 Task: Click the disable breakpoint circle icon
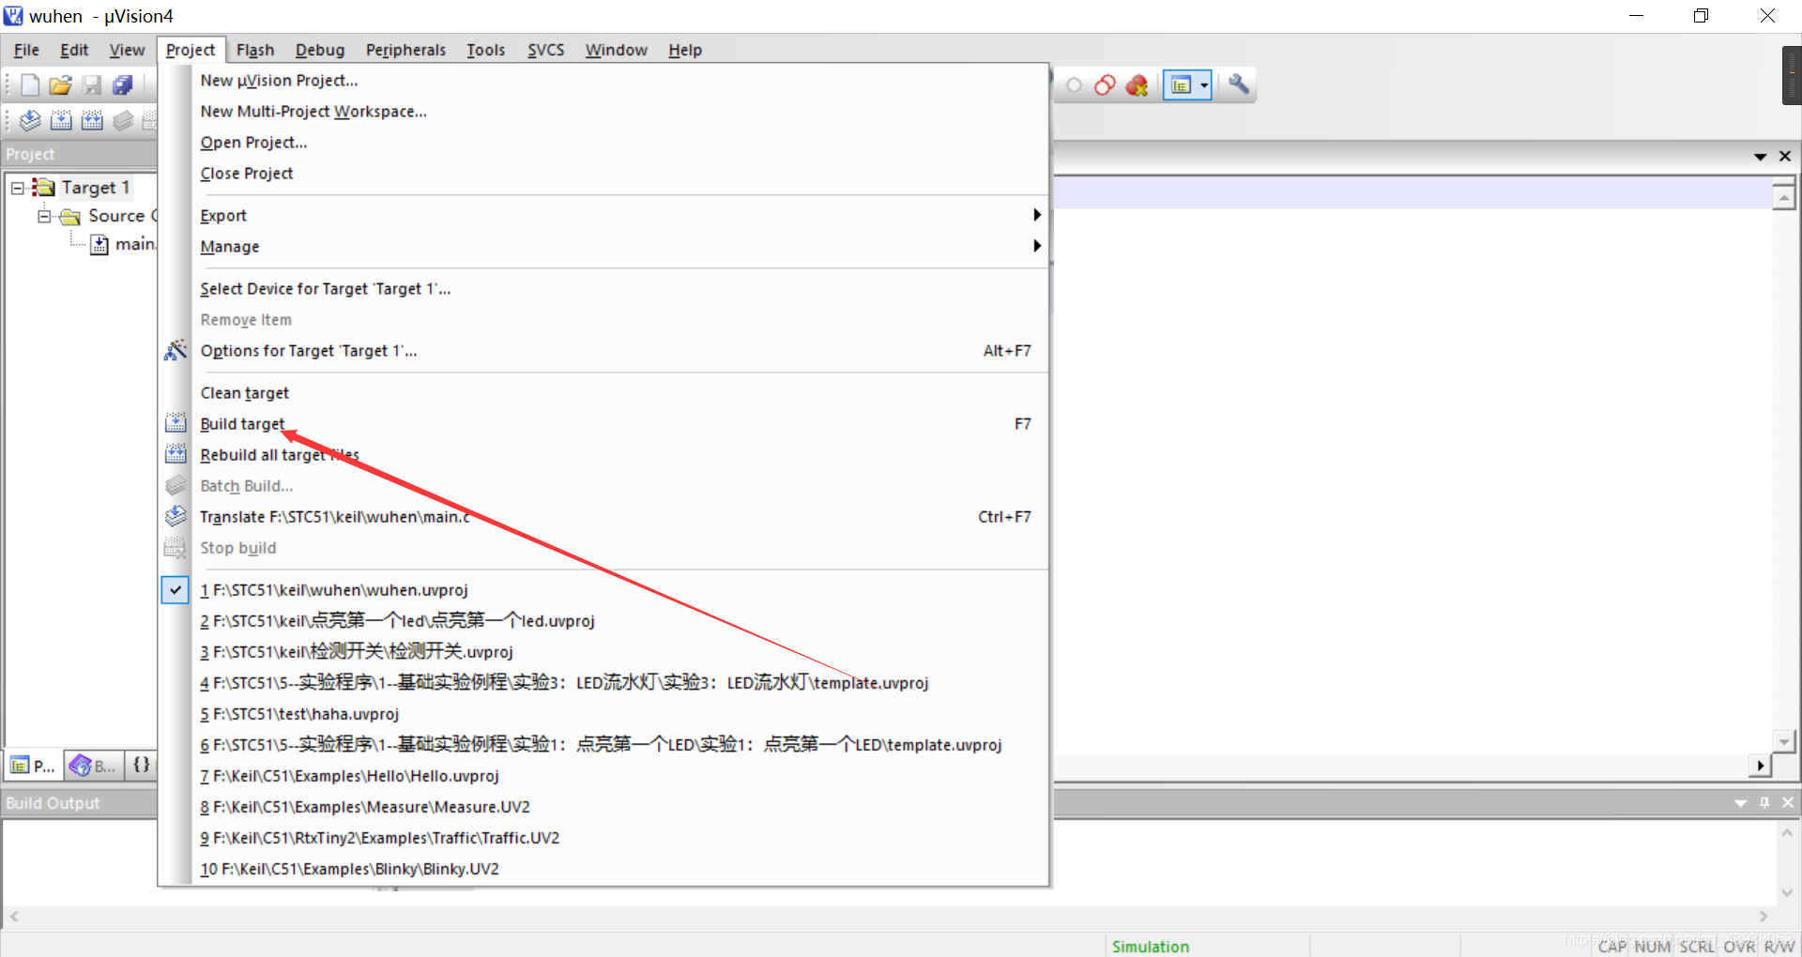1074,85
